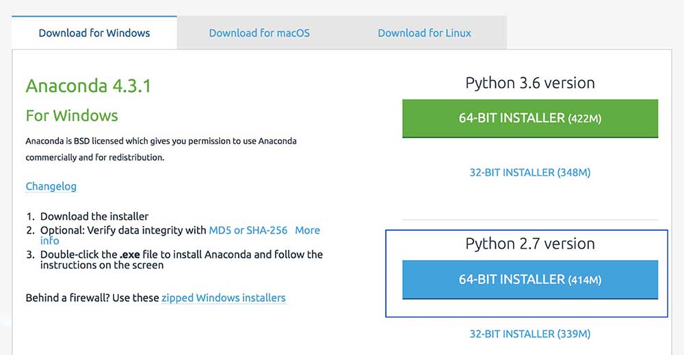Click step one Download the installer text
Viewport: 684px width, 355px height.
point(94,216)
